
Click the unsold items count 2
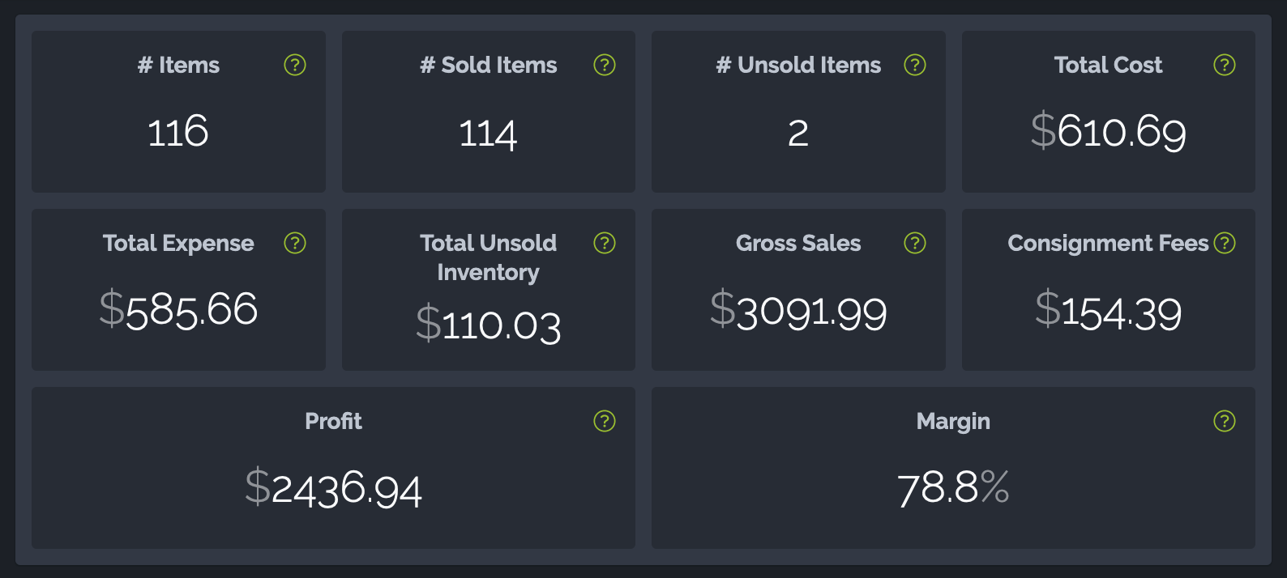point(798,134)
